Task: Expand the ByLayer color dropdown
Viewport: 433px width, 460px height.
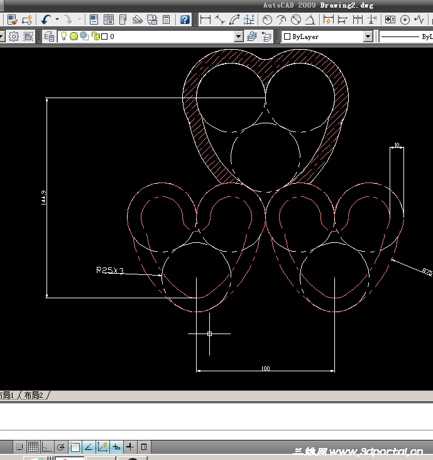Action: pos(368,36)
